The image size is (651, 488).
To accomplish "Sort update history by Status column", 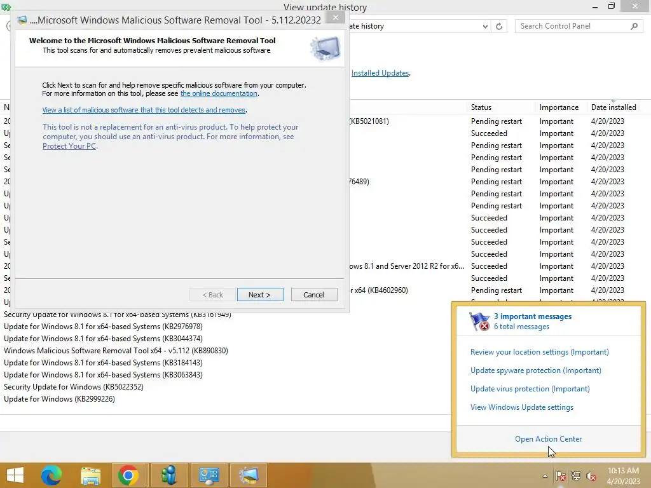I will coord(501,107).
